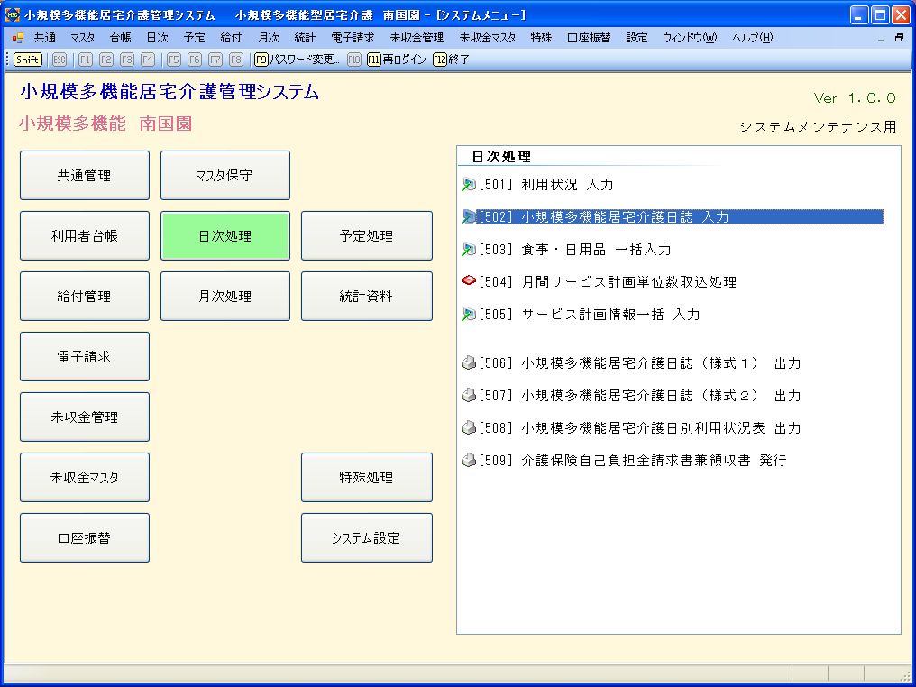Click the input icon beside [503] 食事・日用品 一括入力
Screen dimensions: 916x687
[x=468, y=250]
